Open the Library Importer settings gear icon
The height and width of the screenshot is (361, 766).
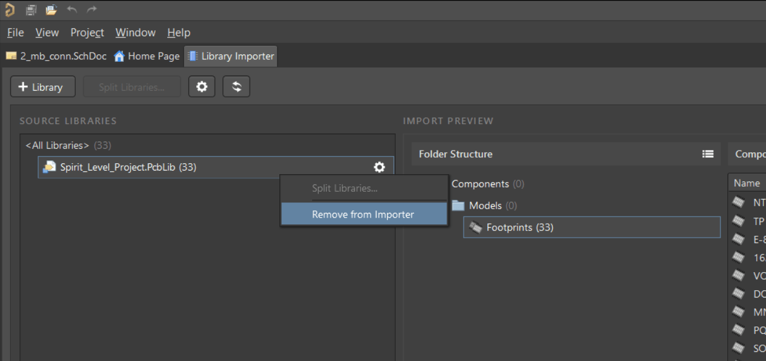[202, 86]
